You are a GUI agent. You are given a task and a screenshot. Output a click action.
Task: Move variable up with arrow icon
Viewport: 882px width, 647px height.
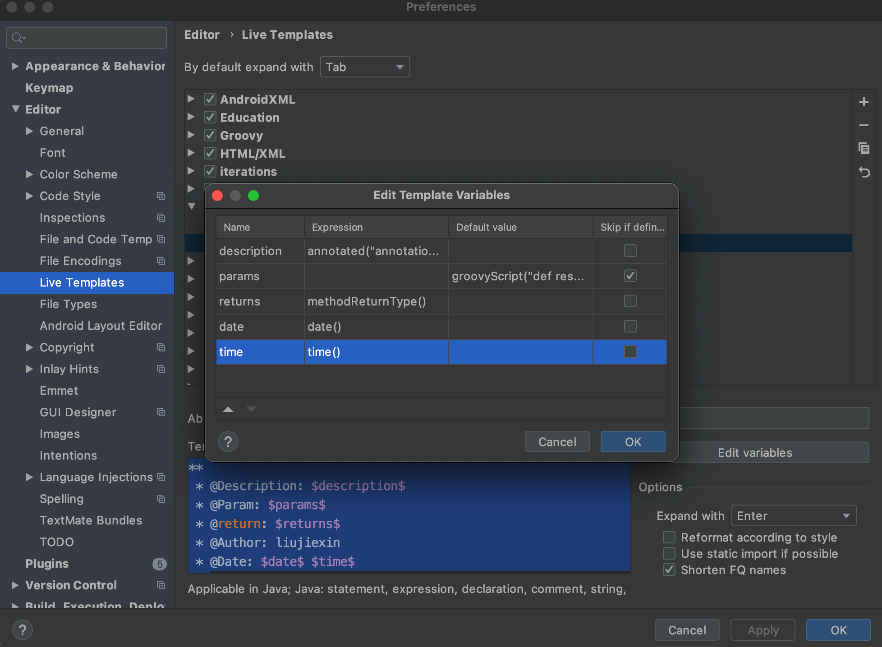pos(228,409)
